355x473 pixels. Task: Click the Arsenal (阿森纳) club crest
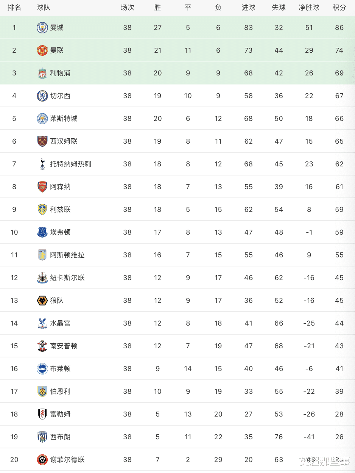point(42,187)
